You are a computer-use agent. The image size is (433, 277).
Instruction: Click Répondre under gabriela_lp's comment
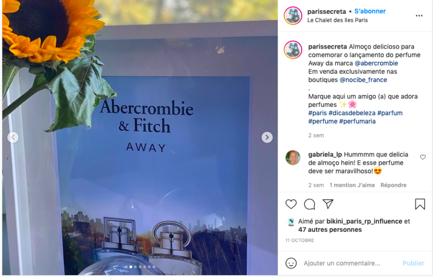click(393, 185)
